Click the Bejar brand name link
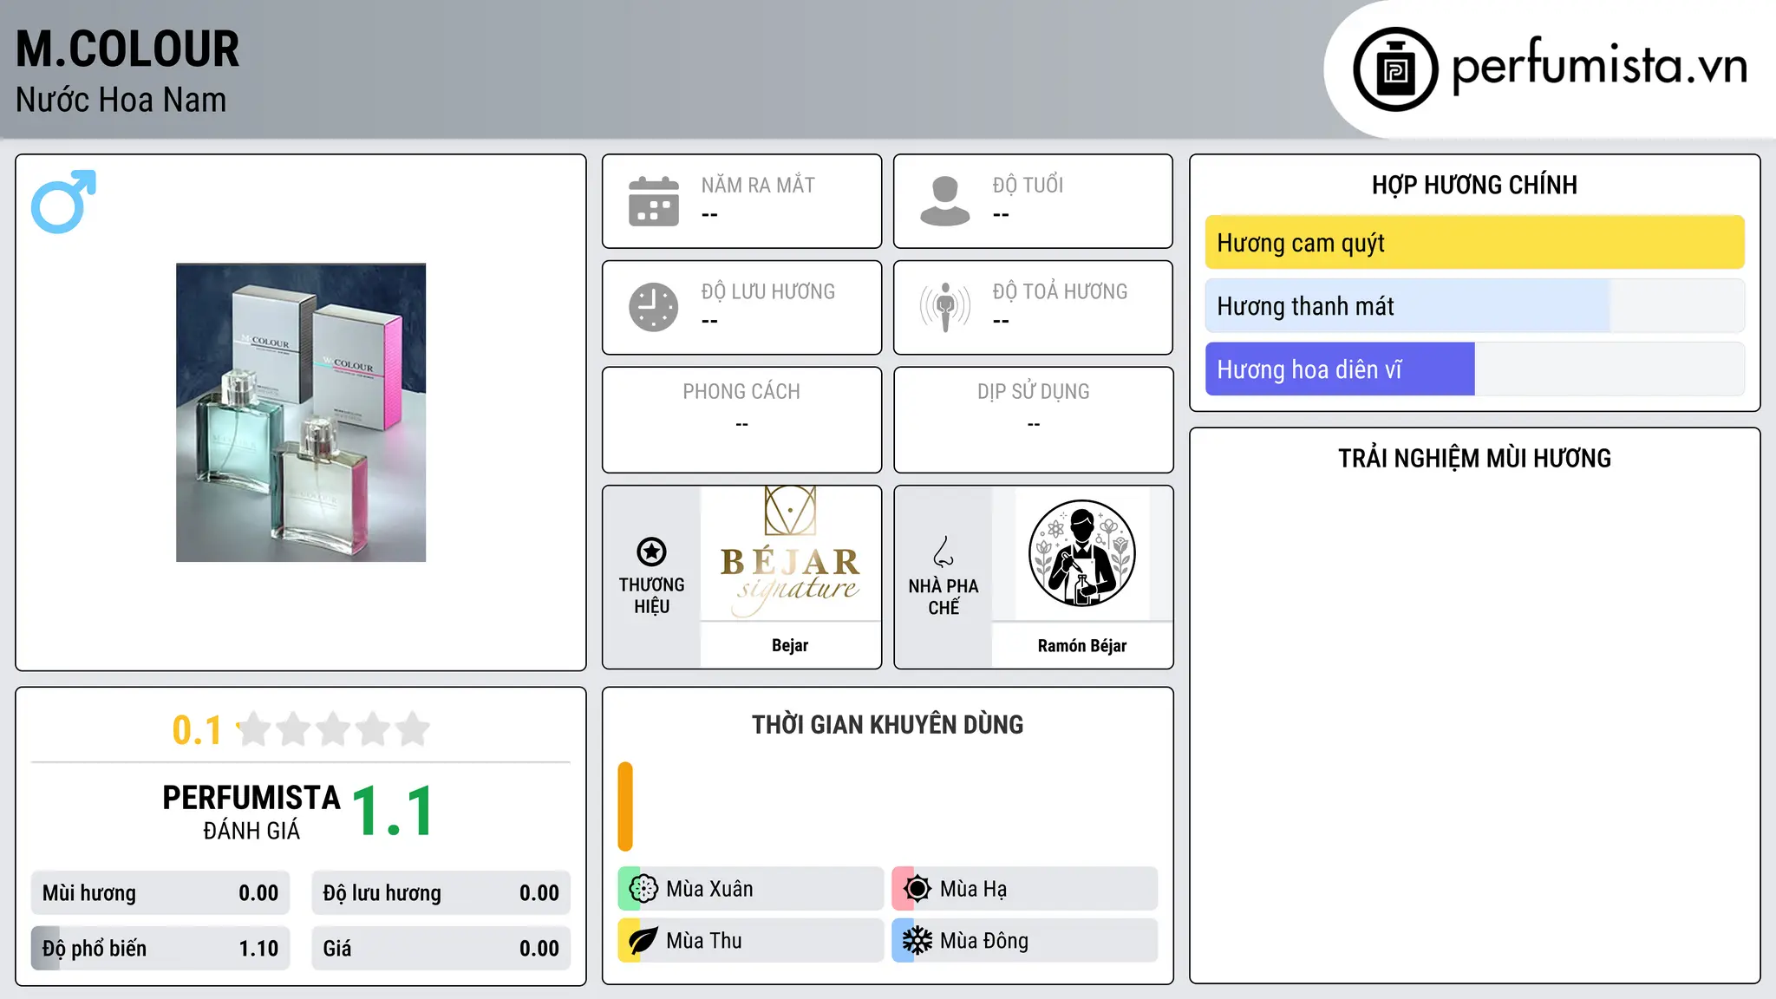The height and width of the screenshot is (999, 1776). tap(790, 645)
